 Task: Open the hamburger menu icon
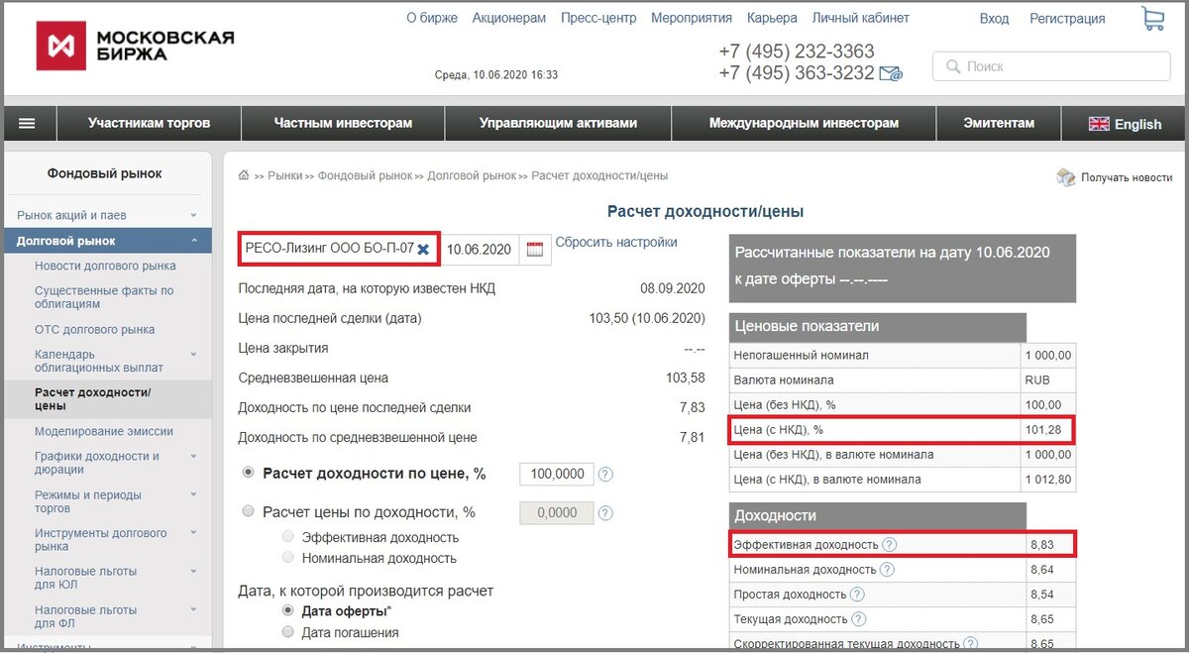[x=28, y=124]
